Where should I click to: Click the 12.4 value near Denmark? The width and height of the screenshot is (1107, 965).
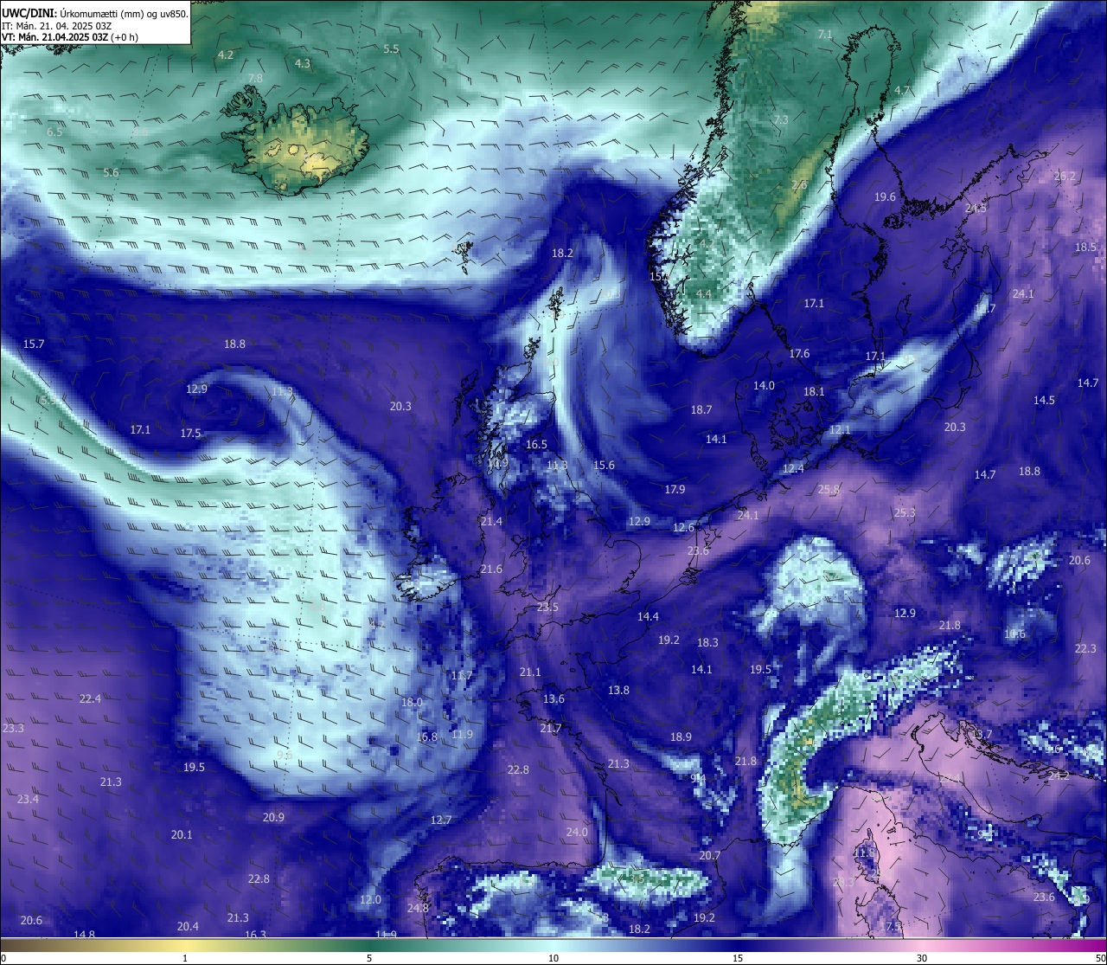(x=793, y=469)
